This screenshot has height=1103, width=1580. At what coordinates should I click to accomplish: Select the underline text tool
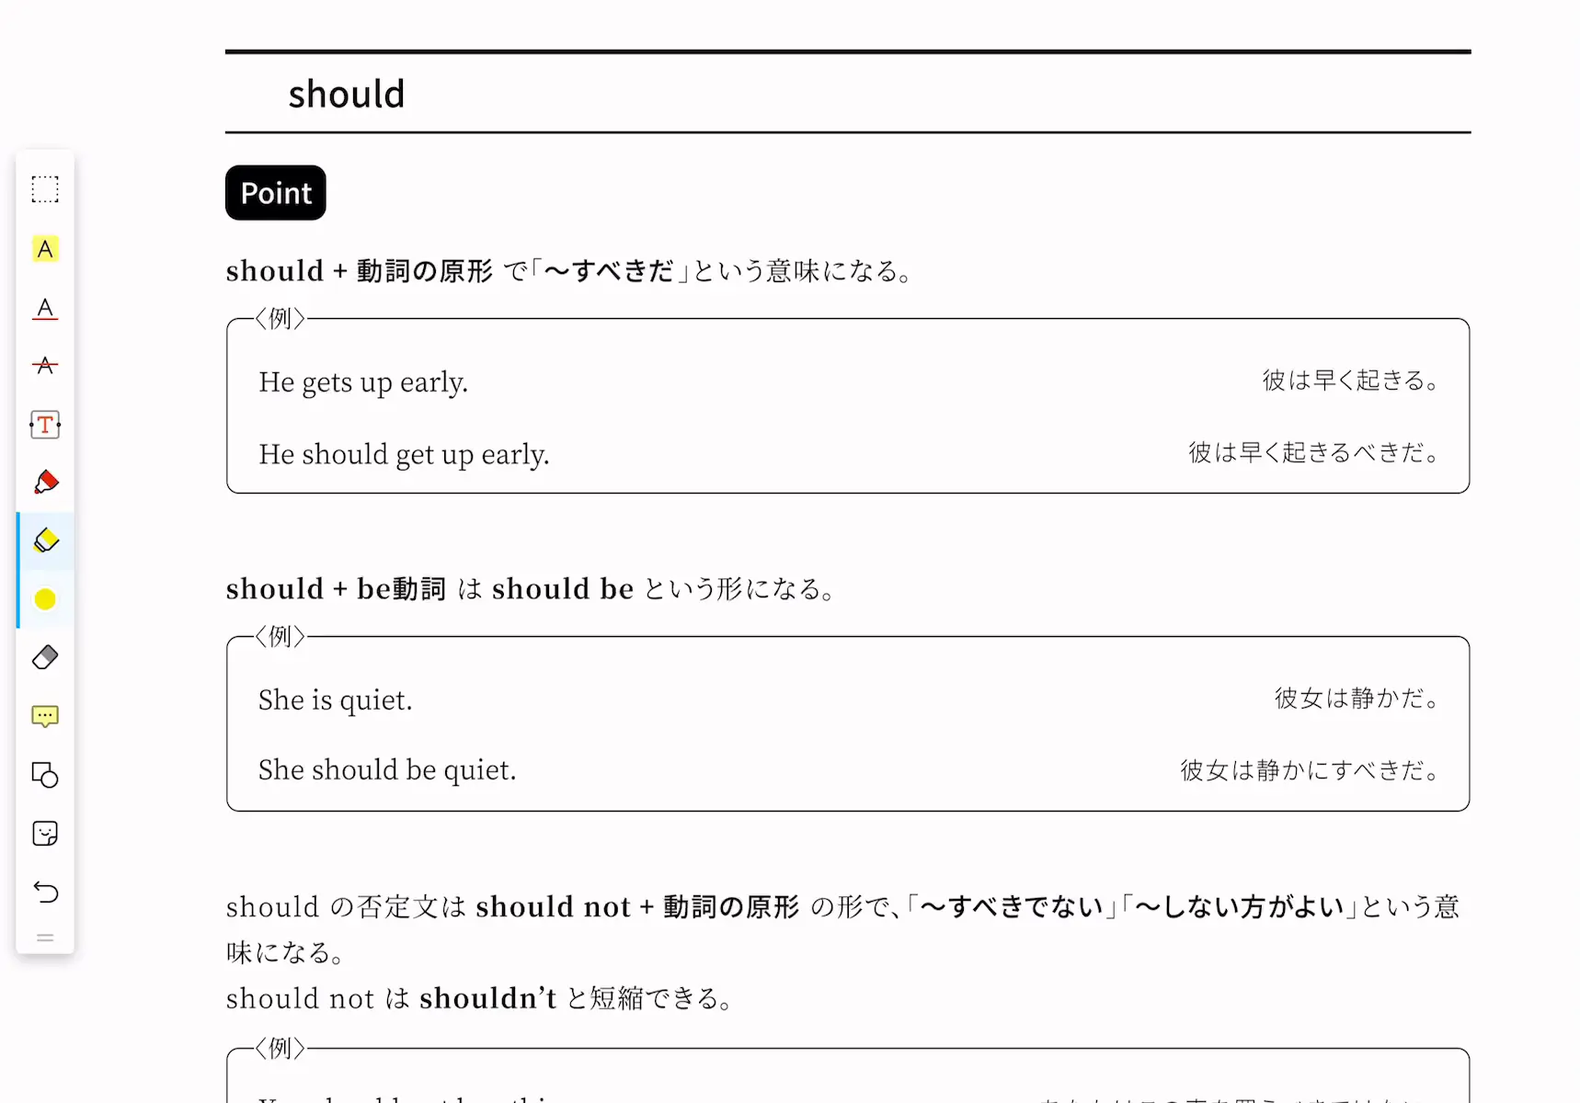[45, 308]
